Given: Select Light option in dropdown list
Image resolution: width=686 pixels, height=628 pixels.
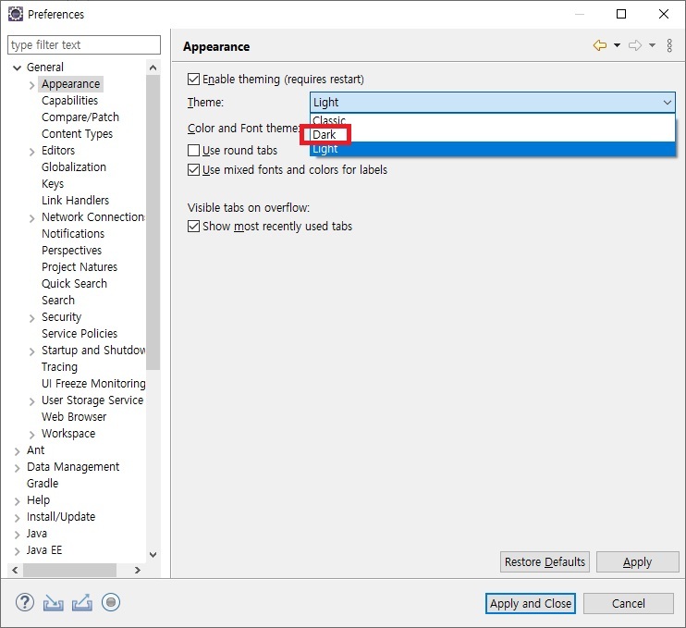Looking at the screenshot, I should click(493, 149).
